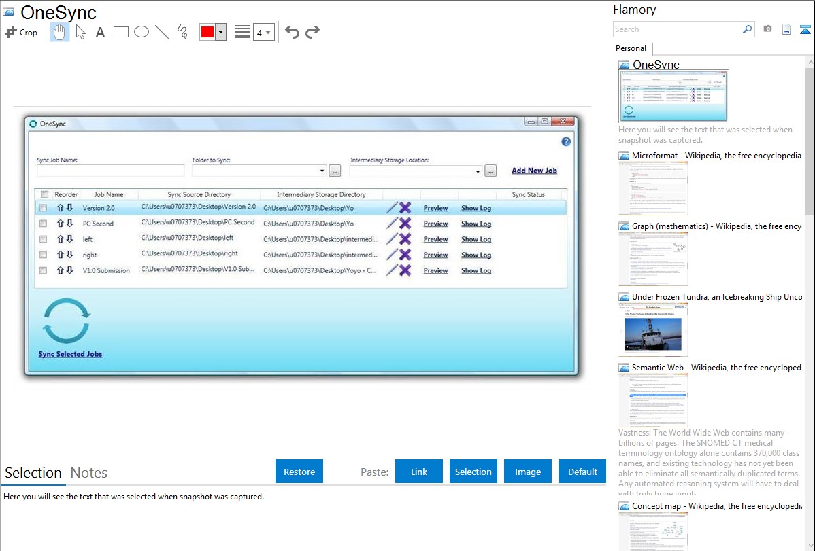Image resolution: width=815 pixels, height=551 pixels.
Task: Pick the ellipse shape tool
Action: (142, 32)
